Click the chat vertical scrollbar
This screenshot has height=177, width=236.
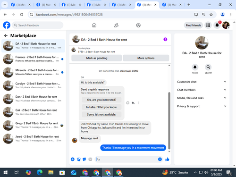click(x=169, y=120)
